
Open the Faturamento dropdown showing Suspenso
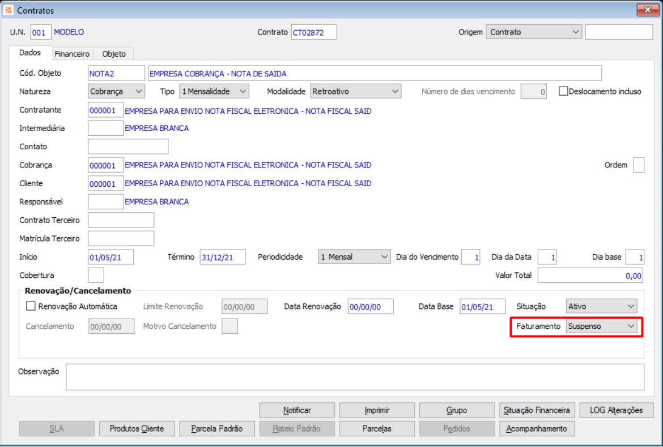(x=601, y=326)
